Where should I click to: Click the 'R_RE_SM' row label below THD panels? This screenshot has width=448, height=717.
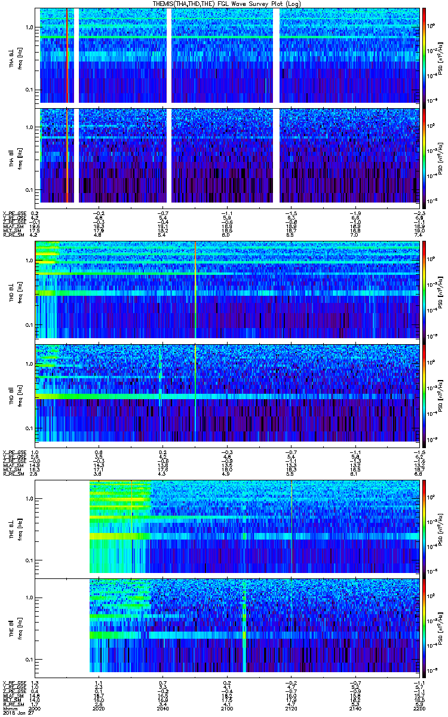[x=13, y=475]
